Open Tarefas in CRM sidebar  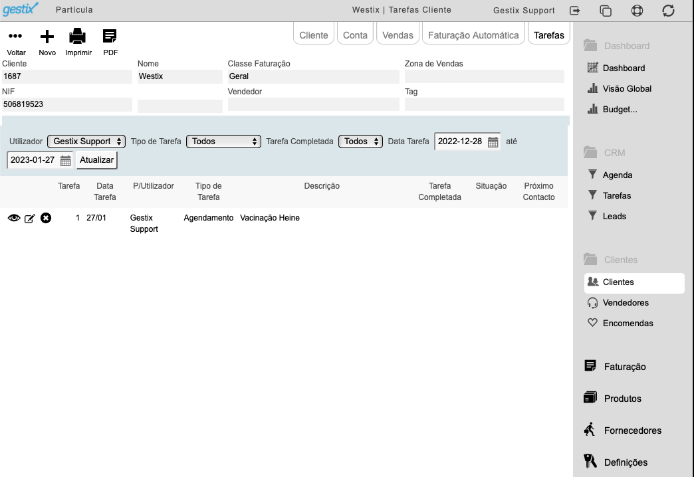pos(616,195)
